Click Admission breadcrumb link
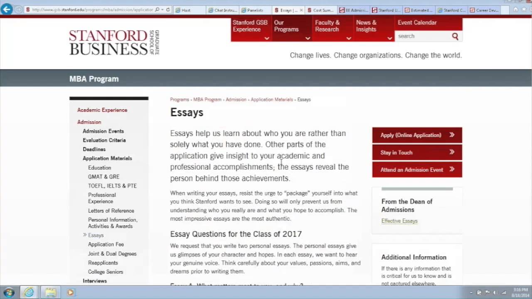This screenshot has width=532, height=299. pos(236,100)
